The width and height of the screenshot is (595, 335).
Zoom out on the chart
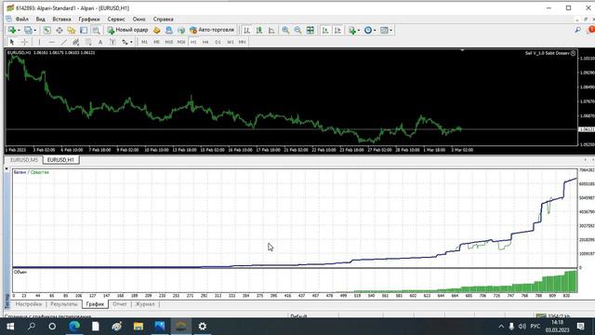point(297,31)
